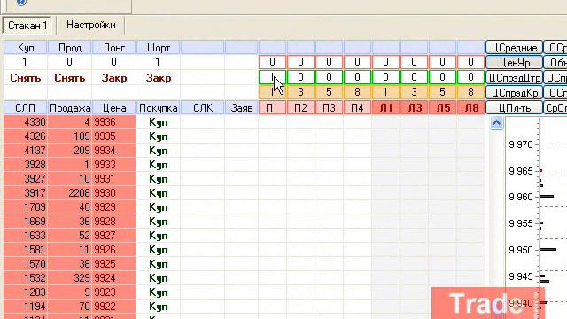
Task: Click Куп in the 9935 price row
Action: pos(159,136)
